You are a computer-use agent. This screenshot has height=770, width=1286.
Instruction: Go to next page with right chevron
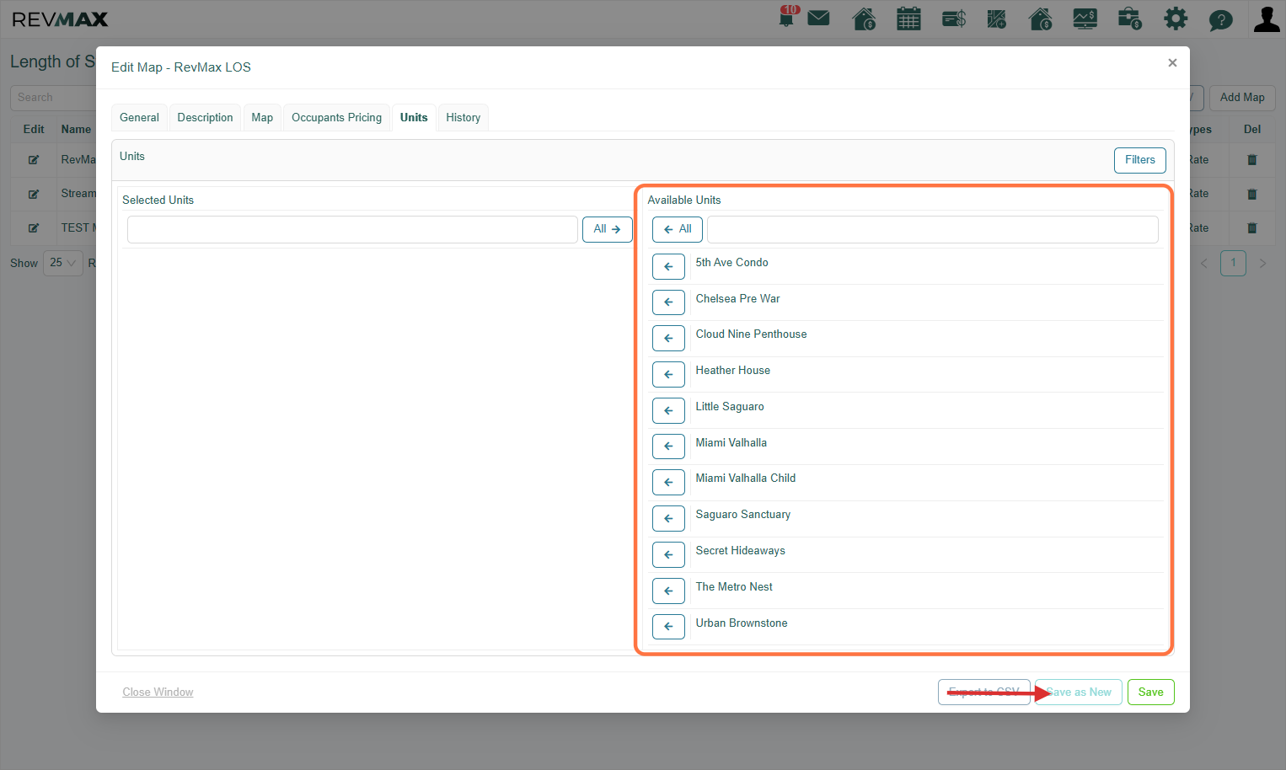1262,263
